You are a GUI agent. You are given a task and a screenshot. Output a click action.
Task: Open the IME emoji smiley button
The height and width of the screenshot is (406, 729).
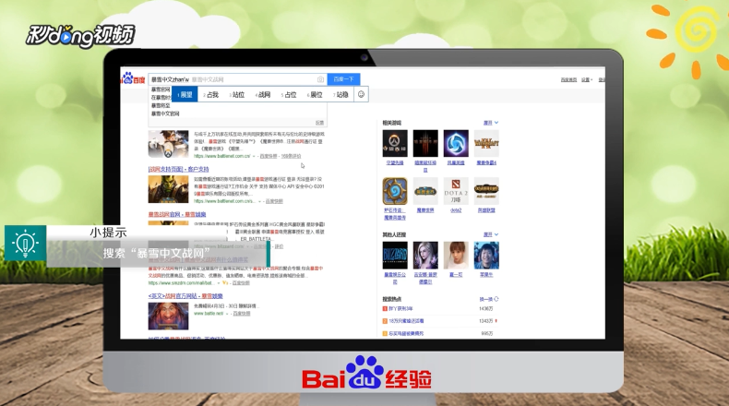coord(361,94)
